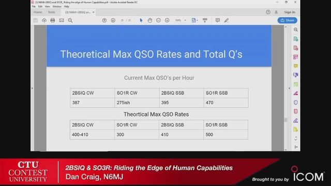This screenshot has height=186, width=331.
Task: Toggle read mode scrolling icon
Action: point(205,20)
